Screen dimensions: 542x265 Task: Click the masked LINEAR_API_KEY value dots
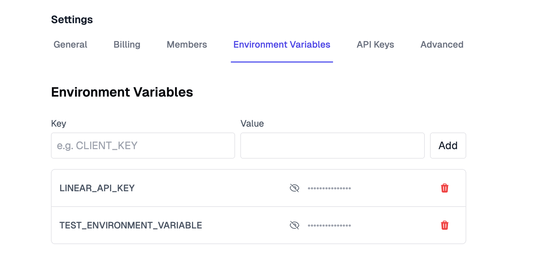click(329, 188)
